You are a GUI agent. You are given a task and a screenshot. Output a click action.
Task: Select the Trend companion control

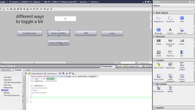pyautogui.click(x=170, y=78)
